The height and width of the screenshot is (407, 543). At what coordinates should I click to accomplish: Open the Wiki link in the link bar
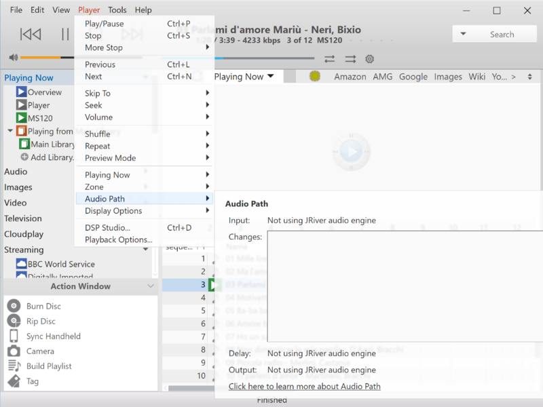[477, 77]
